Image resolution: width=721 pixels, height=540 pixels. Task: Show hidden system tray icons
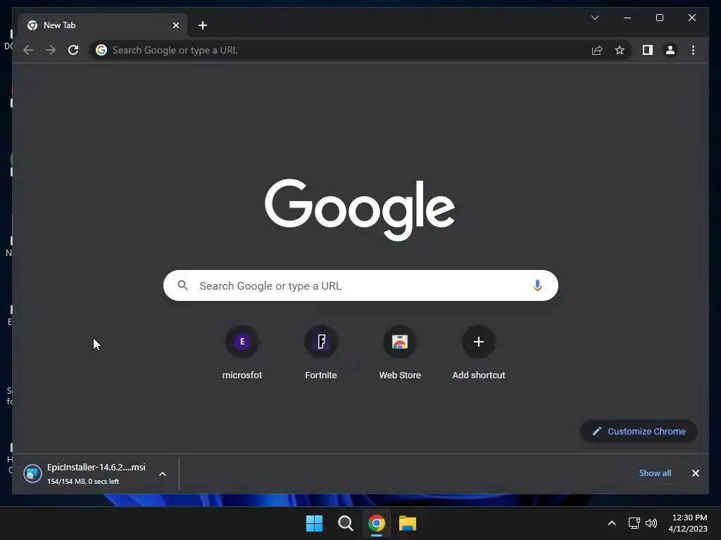(612, 523)
